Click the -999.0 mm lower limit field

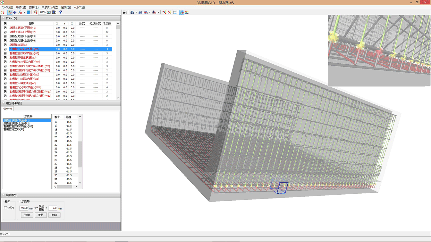tap(24, 208)
